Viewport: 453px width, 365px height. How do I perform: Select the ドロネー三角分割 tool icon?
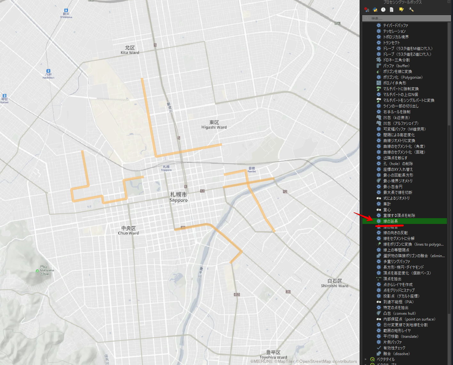coord(379,60)
